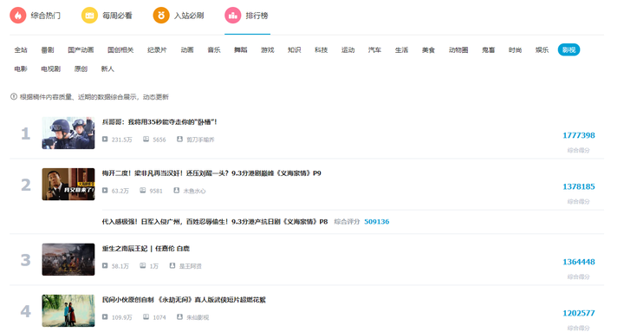Open the rank 2 video title 梅开二度
This screenshot has width=624, height=332.
(x=211, y=173)
